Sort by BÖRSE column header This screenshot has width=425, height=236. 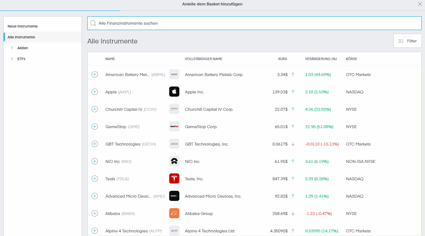pyautogui.click(x=351, y=59)
